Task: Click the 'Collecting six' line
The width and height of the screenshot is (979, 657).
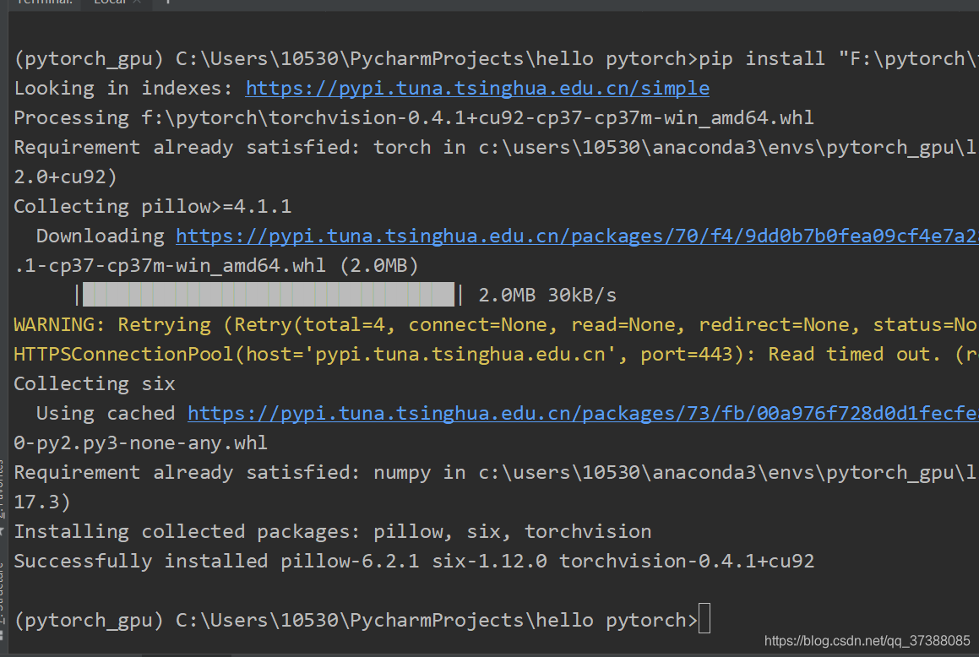Action: click(95, 383)
